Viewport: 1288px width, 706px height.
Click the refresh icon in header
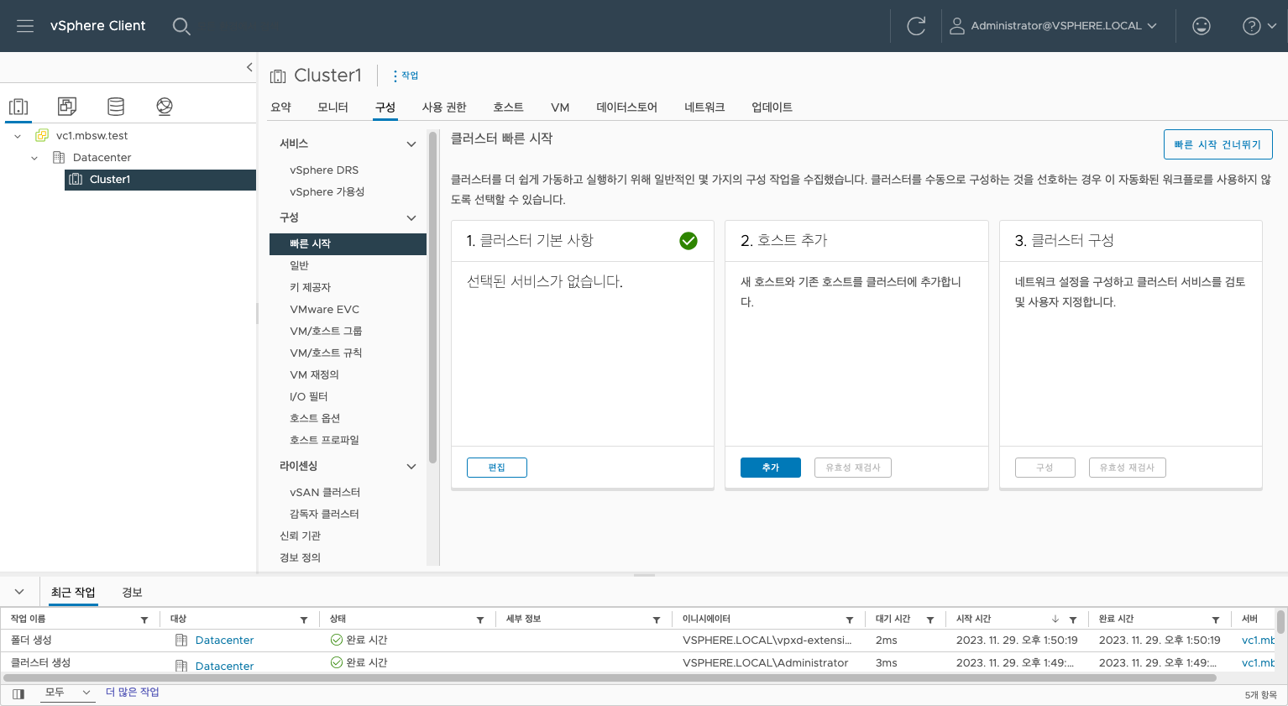click(916, 26)
